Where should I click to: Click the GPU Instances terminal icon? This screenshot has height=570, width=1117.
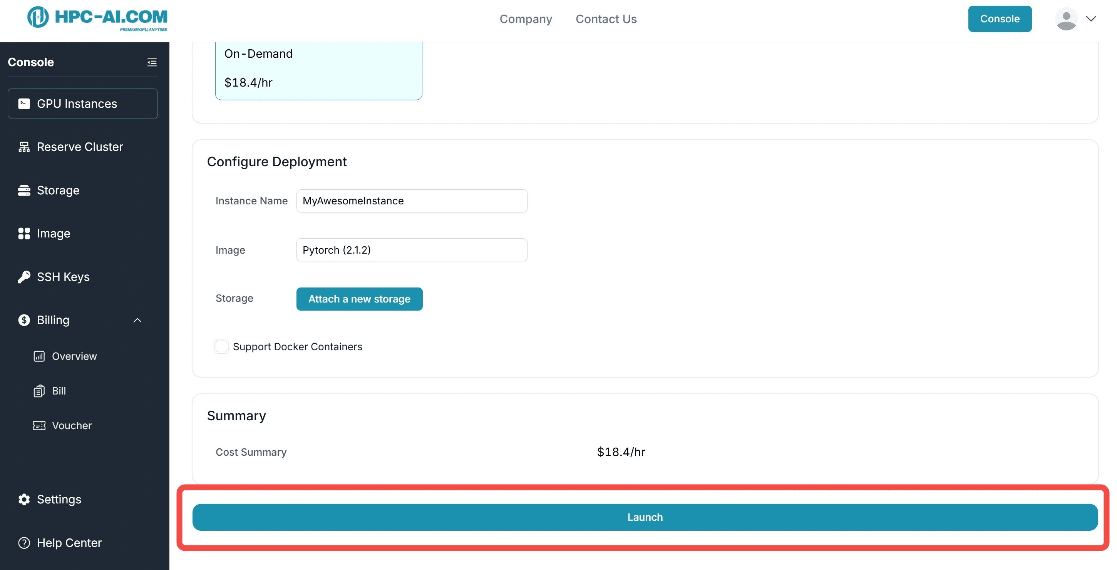24,104
